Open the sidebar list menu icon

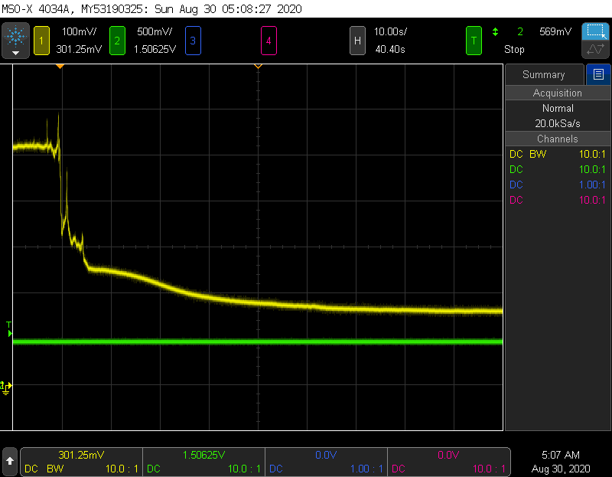coord(597,74)
